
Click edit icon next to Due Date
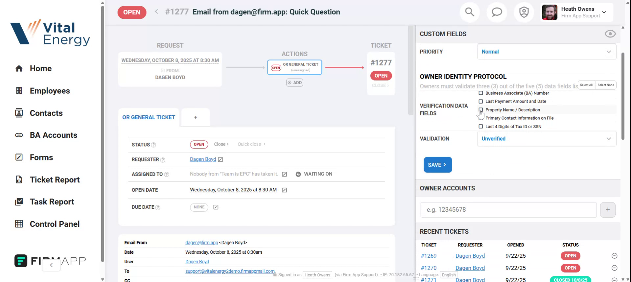tap(216, 207)
